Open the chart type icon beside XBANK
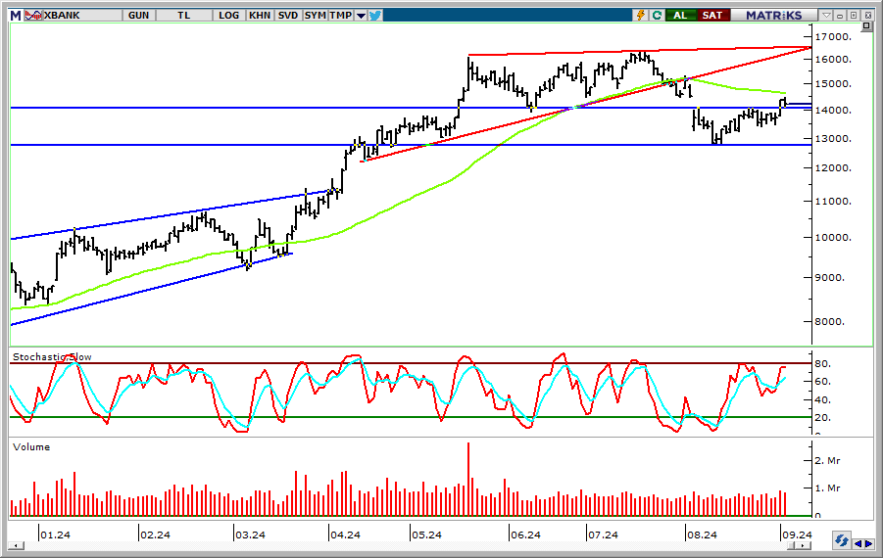 click(33, 16)
